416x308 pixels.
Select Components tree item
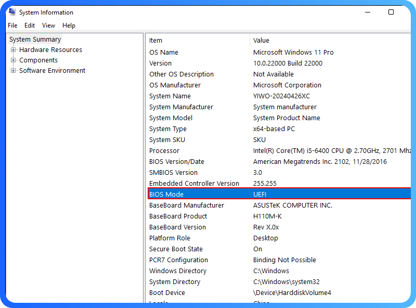[38, 60]
